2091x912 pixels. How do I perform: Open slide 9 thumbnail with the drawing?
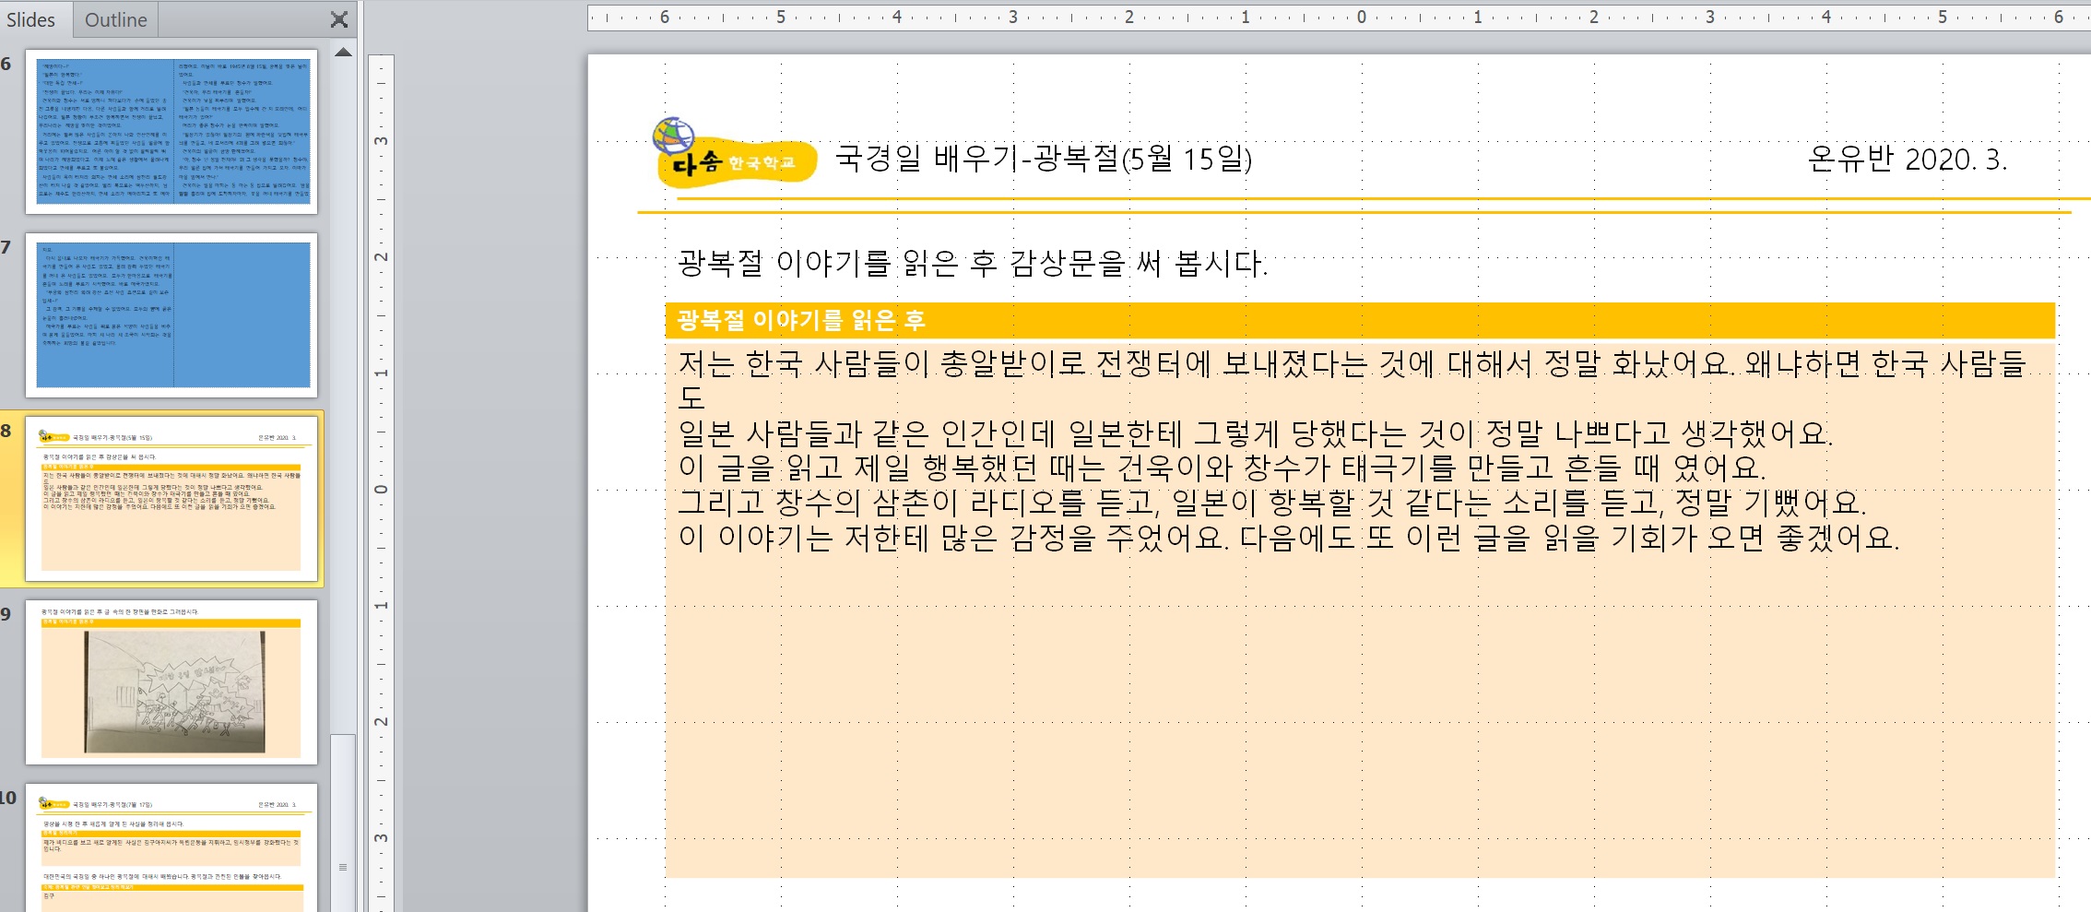(x=172, y=681)
